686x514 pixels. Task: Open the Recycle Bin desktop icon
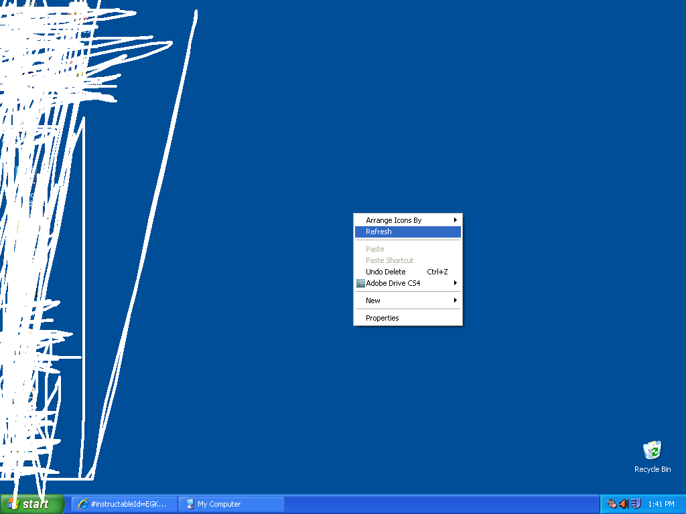click(652, 450)
